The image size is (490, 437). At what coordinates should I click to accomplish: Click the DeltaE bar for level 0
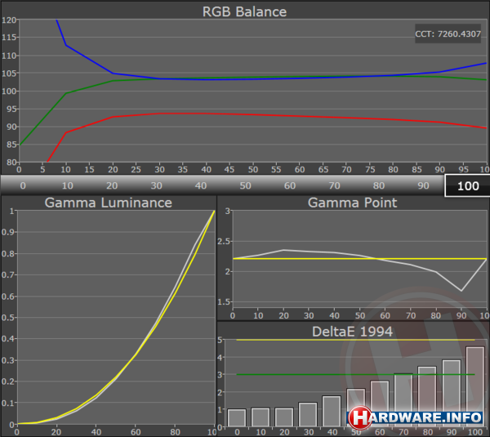tap(237, 417)
